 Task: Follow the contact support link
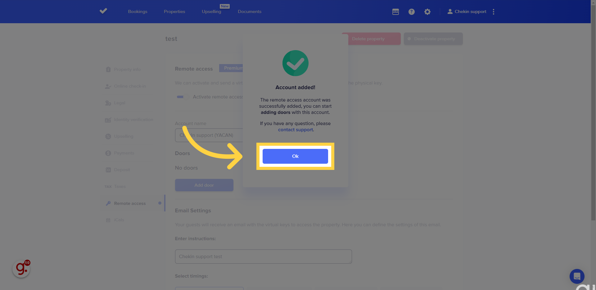295,130
